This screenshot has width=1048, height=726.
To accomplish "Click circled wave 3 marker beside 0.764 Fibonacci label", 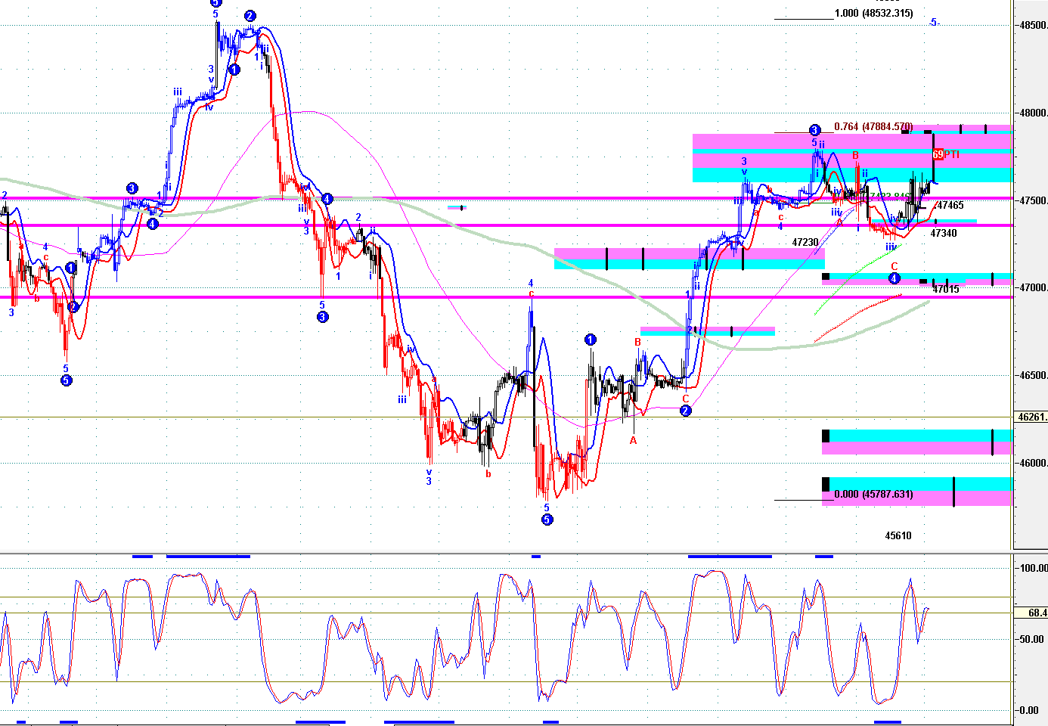I will tap(814, 130).
